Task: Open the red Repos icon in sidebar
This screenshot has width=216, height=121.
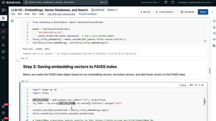Action: point(3,31)
